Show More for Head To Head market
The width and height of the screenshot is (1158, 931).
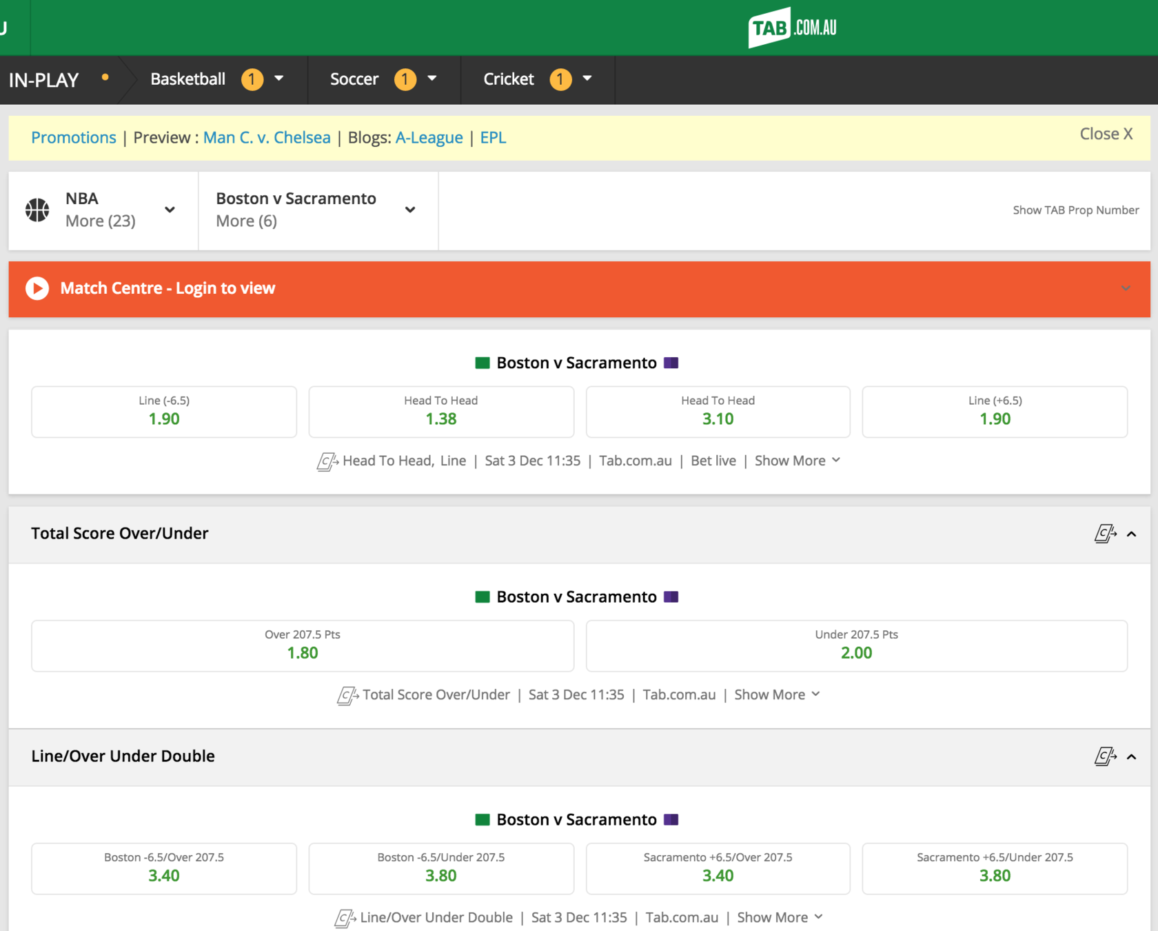[x=798, y=461]
